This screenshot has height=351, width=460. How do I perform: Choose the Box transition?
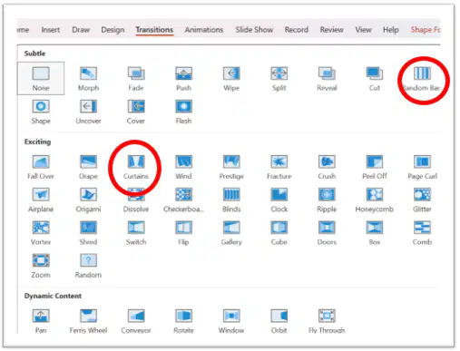click(375, 233)
